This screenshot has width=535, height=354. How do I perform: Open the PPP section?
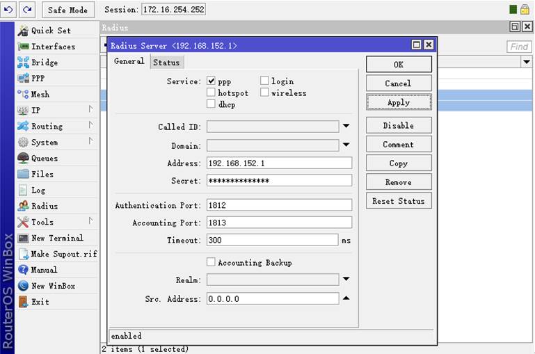point(38,79)
